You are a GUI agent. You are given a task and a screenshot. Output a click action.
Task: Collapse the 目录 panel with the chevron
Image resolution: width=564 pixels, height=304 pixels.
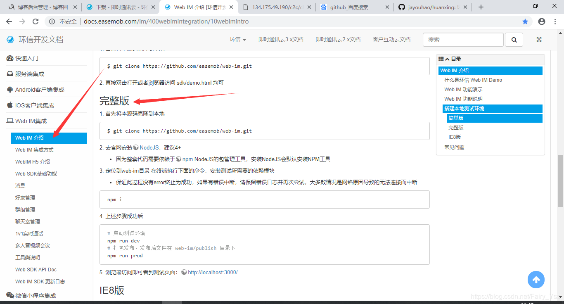447,59
